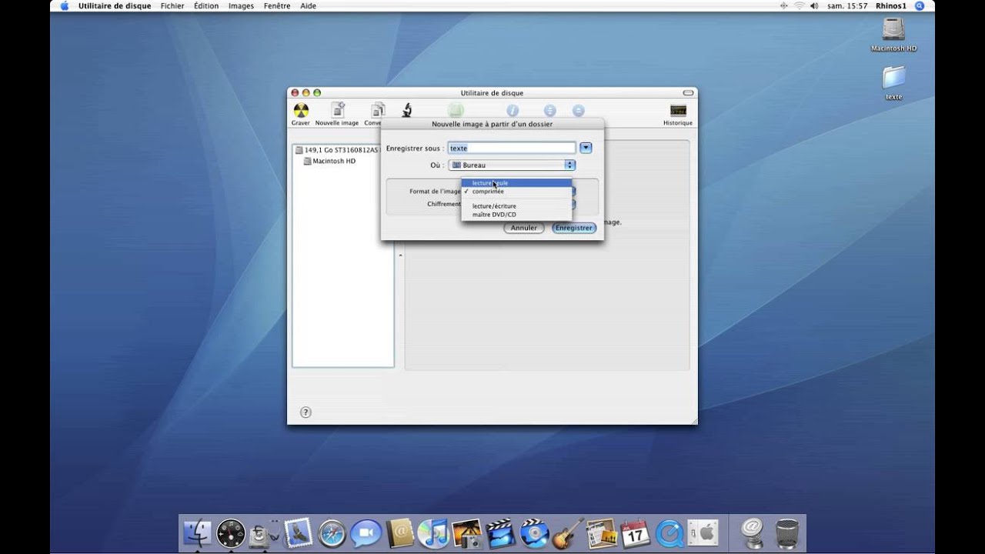Viewport: 985px width, 554px height.
Task: Select the 149,1 Go ST3160812AS disk
Action: coord(337,150)
